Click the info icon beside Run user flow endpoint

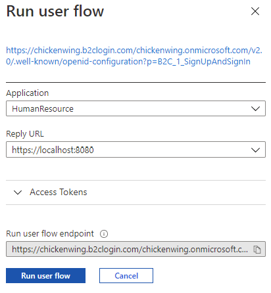tap(104, 234)
